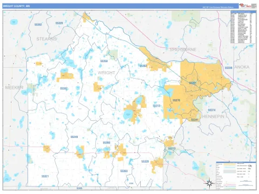Screen dimensions: 259x194
Task: Click the ZIP code label 55373
Action: [x=172, y=149]
